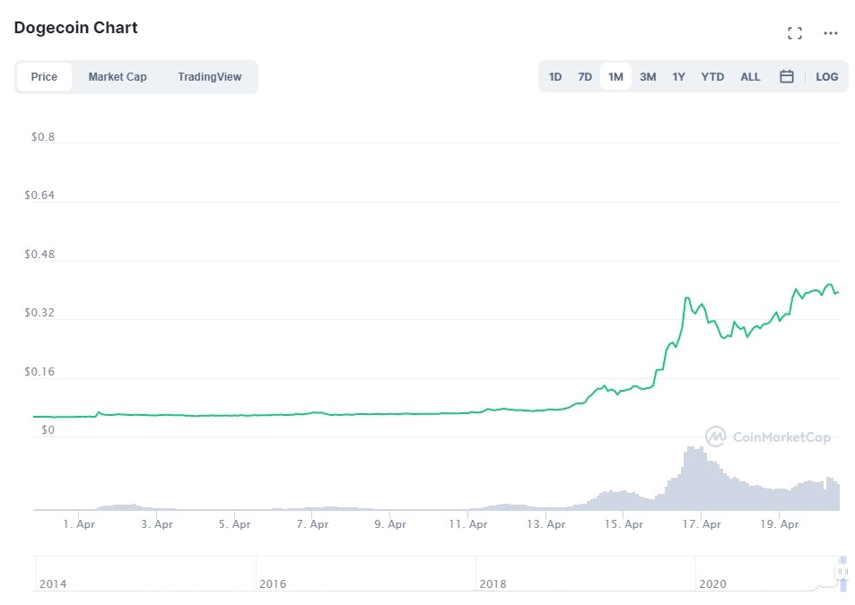The height and width of the screenshot is (605, 855).
Task: Select the YTD time range
Action: tap(712, 77)
